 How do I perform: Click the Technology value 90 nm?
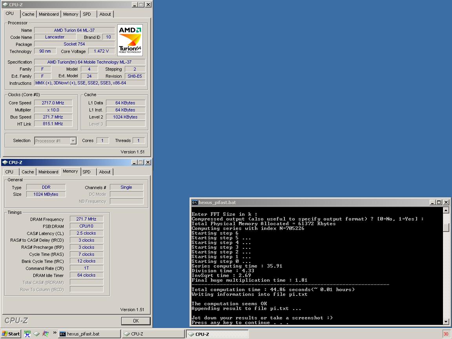tap(45, 51)
